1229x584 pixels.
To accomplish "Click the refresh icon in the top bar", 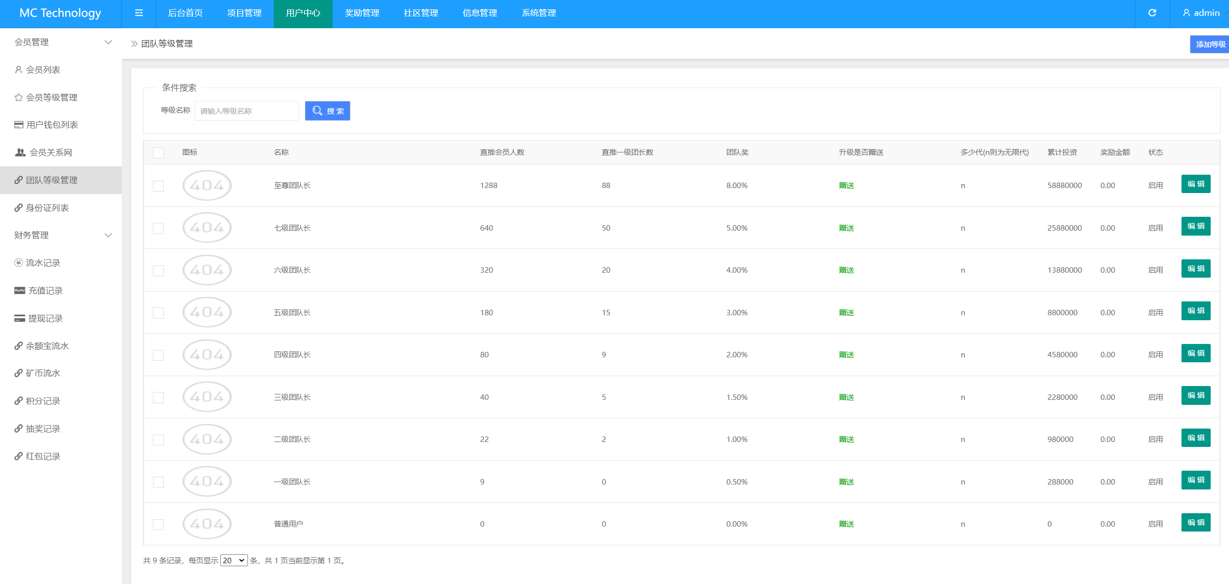I will 1152,13.
